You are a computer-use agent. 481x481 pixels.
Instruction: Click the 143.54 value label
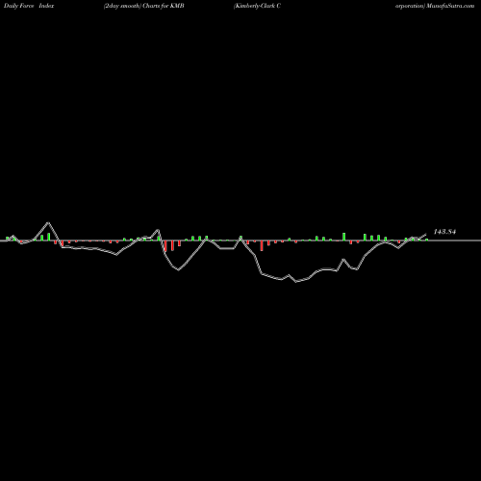coord(444,232)
